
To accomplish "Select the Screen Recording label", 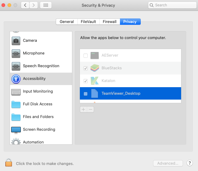I will click(39, 130).
